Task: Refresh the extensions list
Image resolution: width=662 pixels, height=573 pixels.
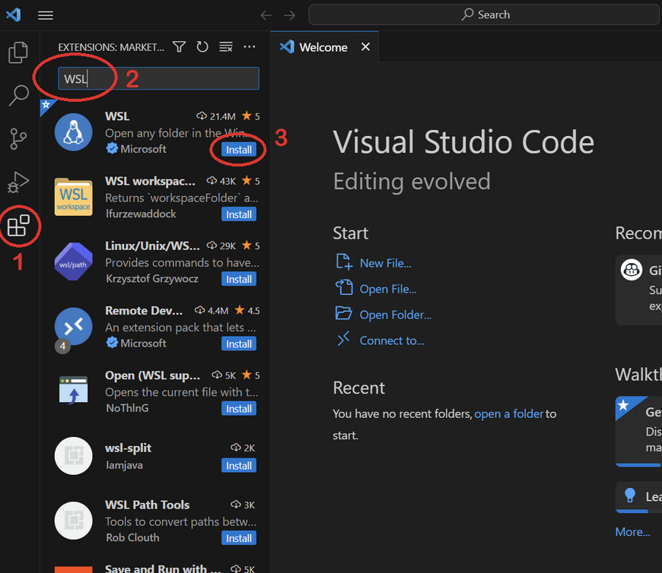Action: tap(202, 47)
